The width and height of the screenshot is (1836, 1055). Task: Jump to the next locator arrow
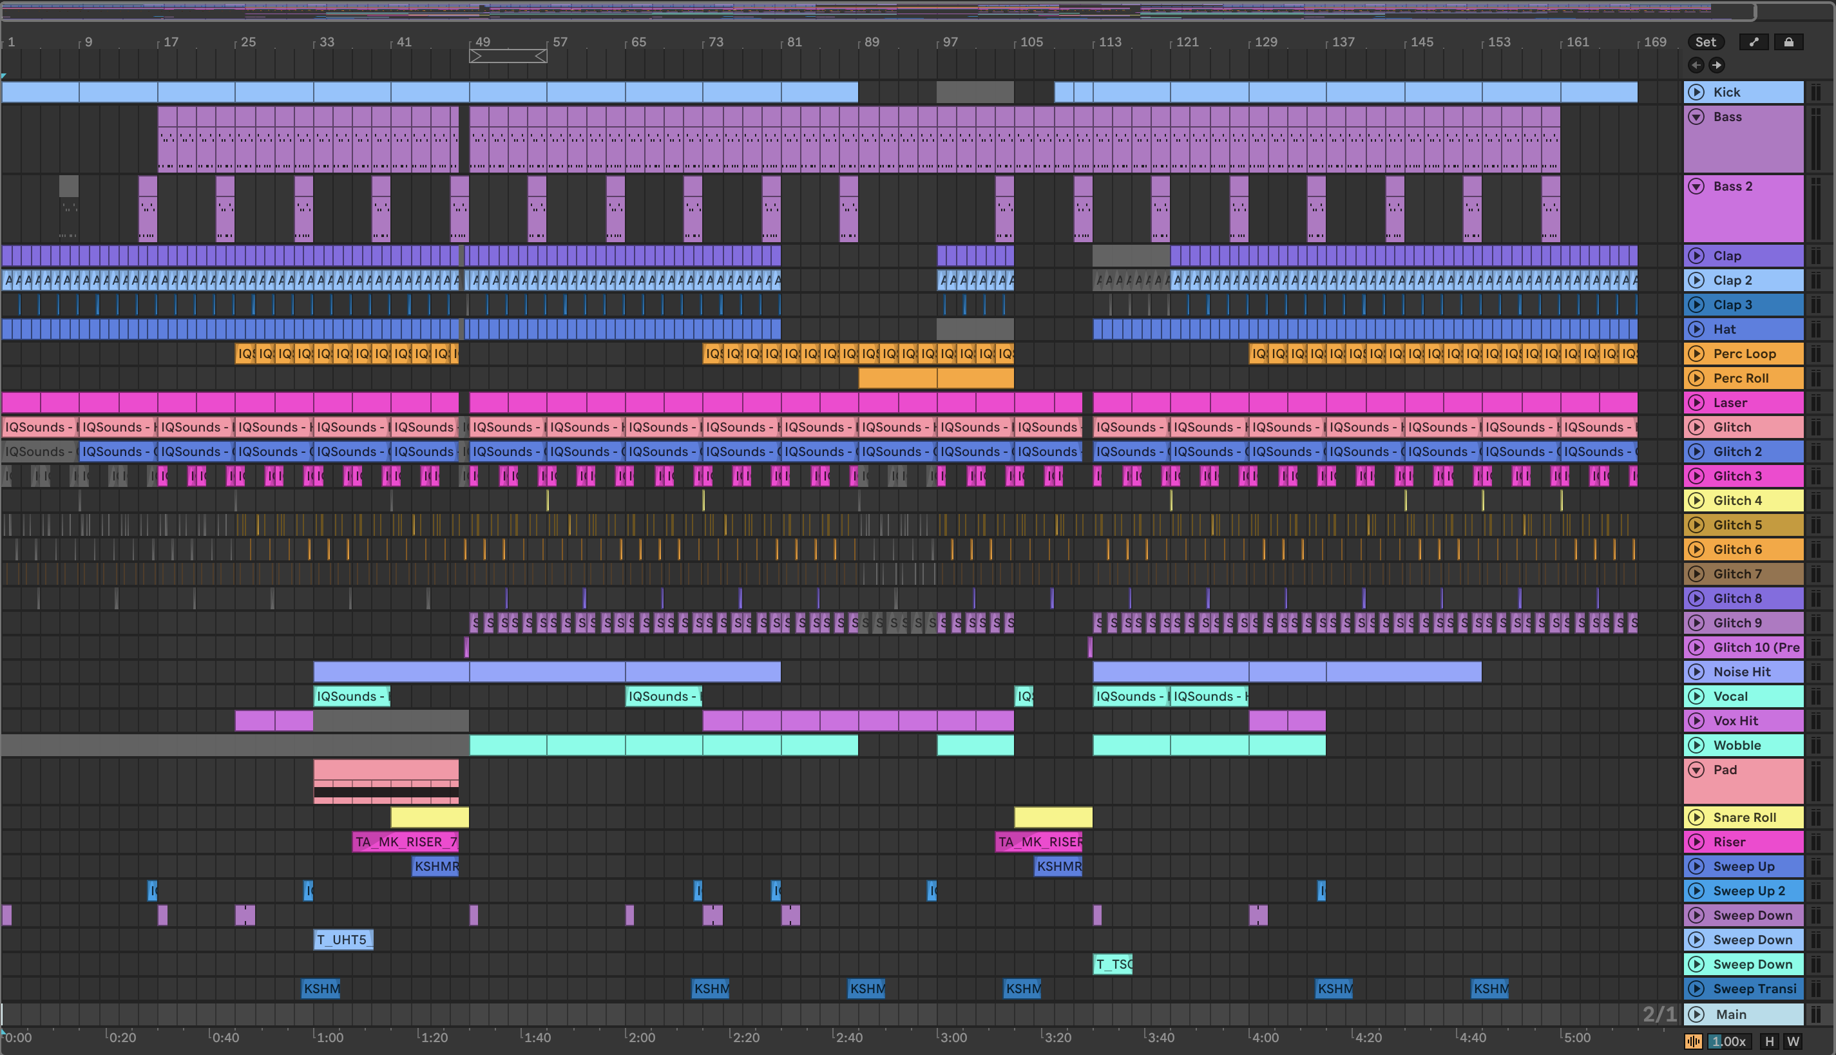1716,65
